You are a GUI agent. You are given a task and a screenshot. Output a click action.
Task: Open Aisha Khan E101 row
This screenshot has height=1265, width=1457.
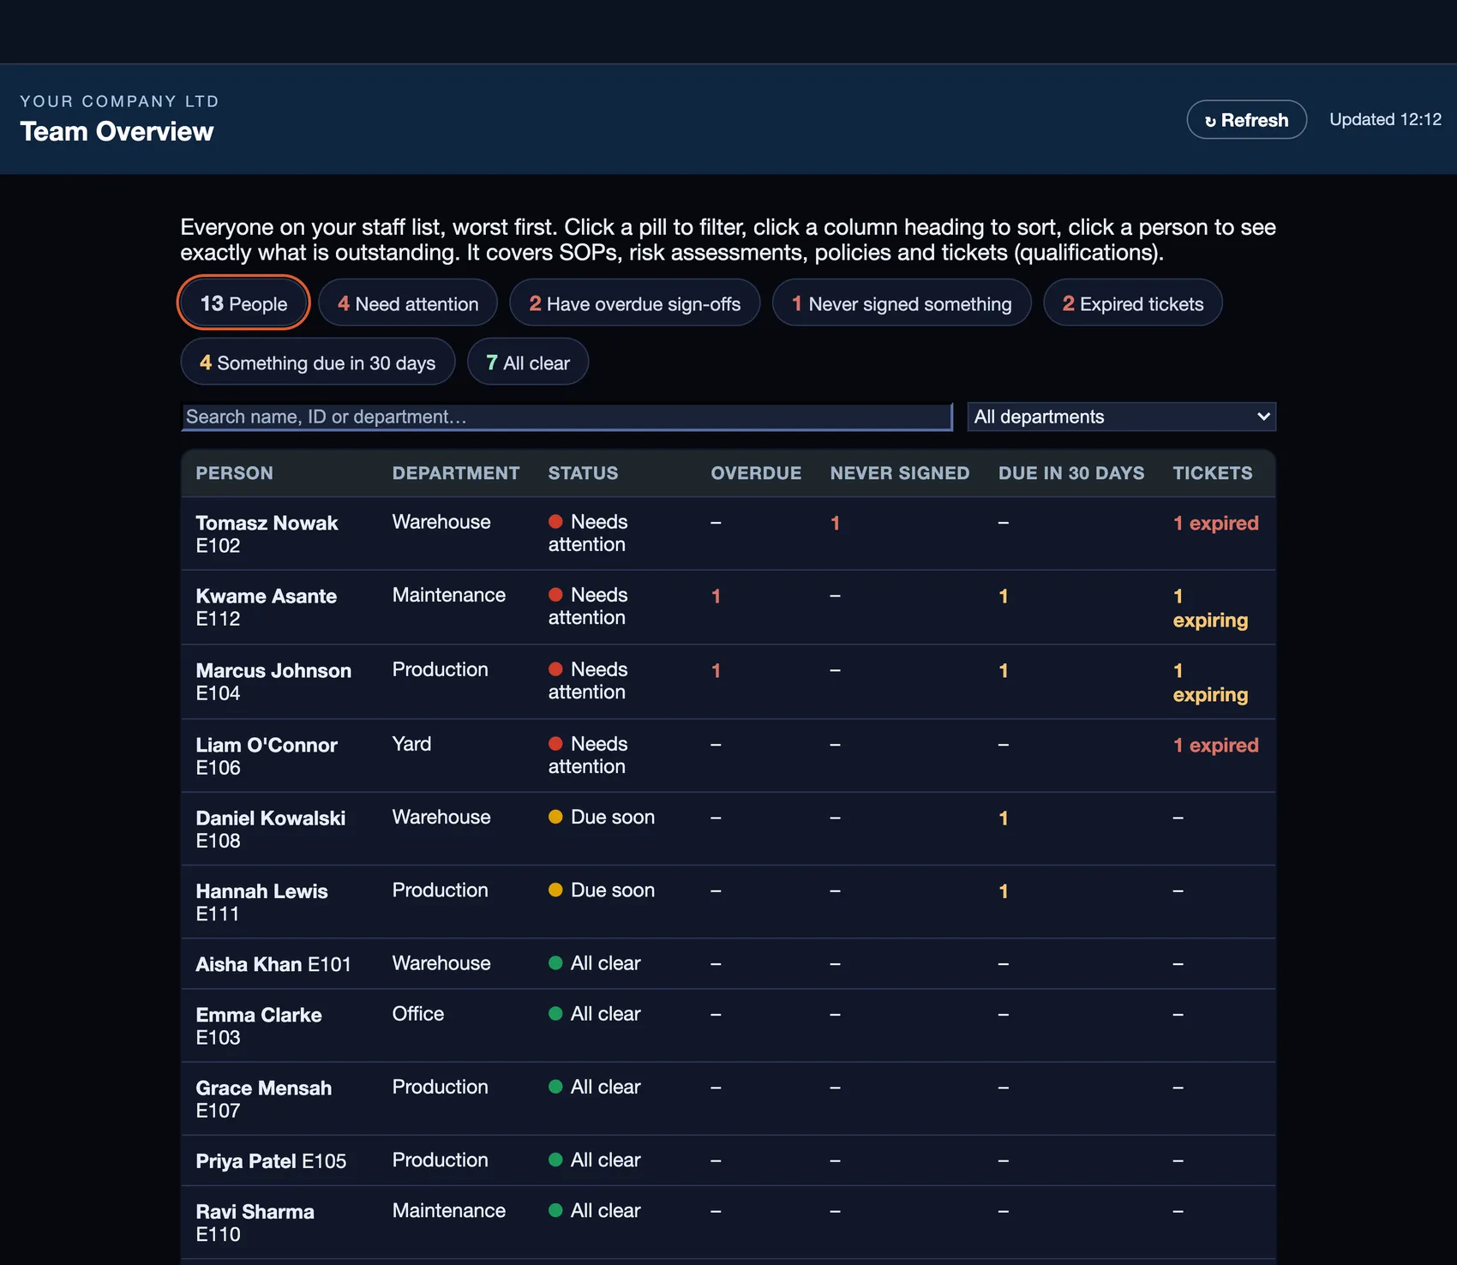point(728,963)
